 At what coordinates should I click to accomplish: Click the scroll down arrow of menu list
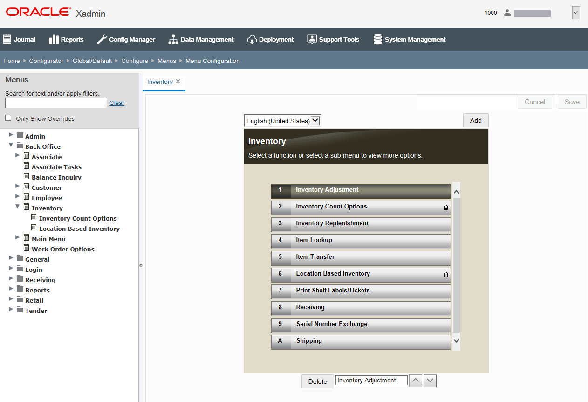[x=456, y=341]
